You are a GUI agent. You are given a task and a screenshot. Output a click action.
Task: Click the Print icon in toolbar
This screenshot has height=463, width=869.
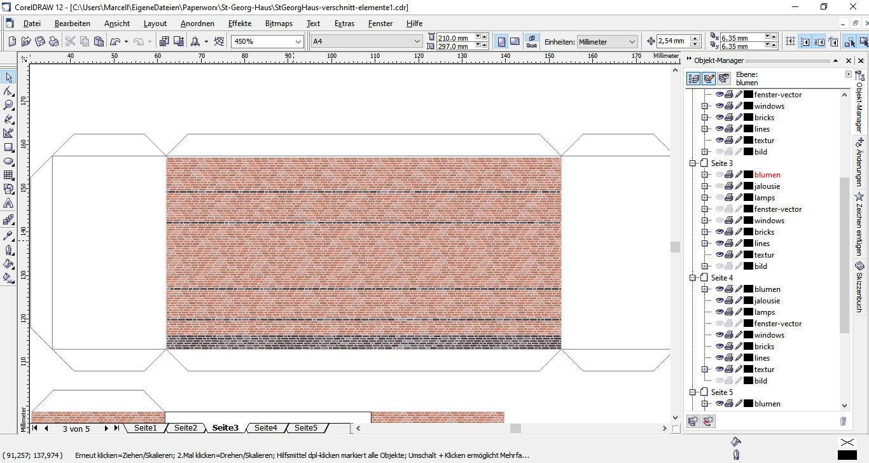(54, 41)
